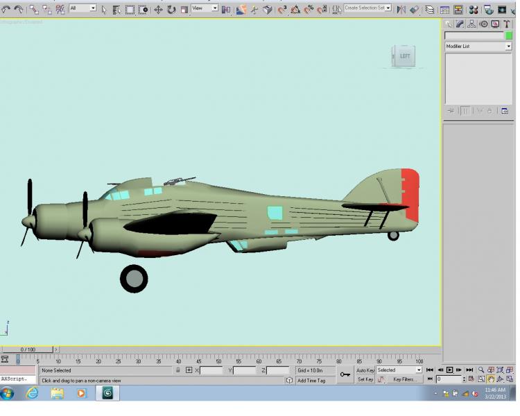Image resolution: width=520 pixels, height=416 pixels.
Task: Click Use Pivot Point Center button
Action: [x=226, y=10]
